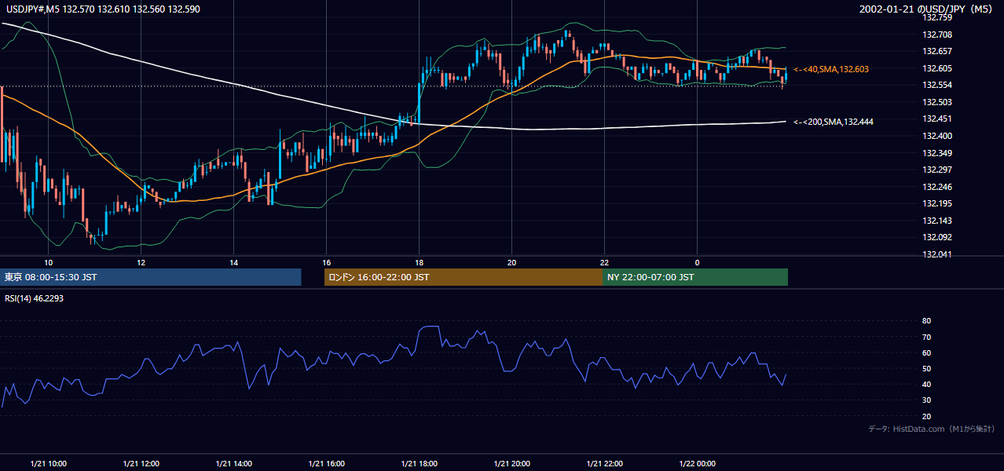The image size is (1004, 471).
Task: Click price axis label 132.041
Action: coord(938,254)
